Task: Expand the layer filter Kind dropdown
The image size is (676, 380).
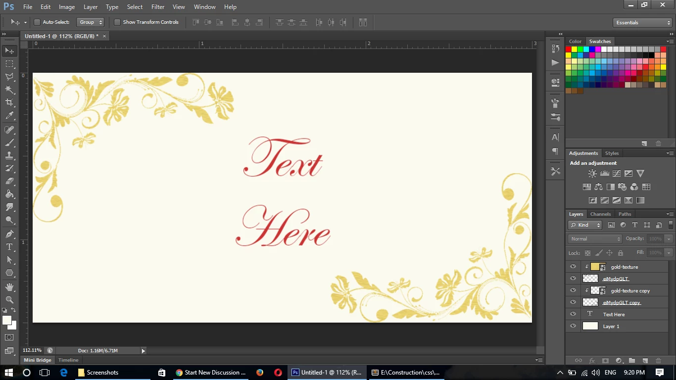Action: point(585,225)
